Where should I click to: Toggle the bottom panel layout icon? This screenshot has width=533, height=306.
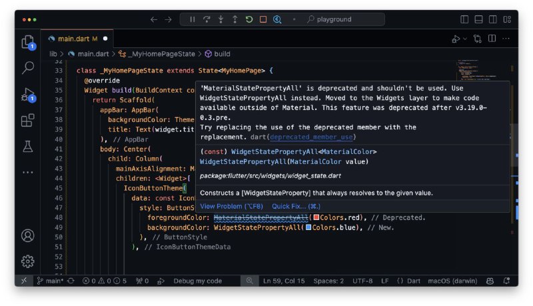point(478,19)
